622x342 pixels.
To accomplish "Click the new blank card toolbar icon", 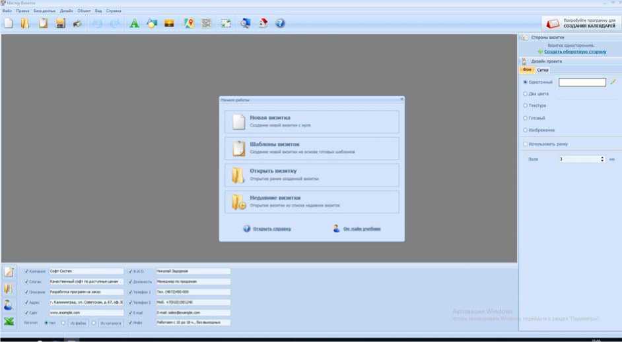I will (9, 23).
